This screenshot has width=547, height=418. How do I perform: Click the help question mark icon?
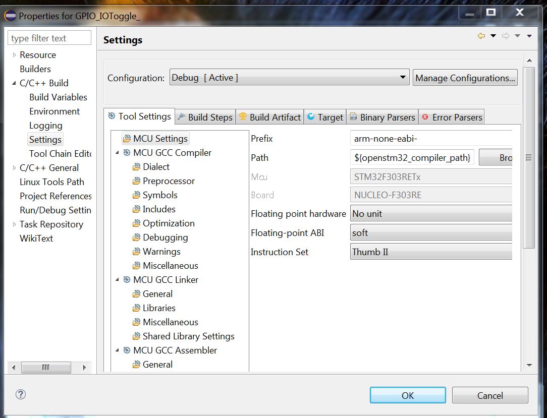[x=21, y=394]
